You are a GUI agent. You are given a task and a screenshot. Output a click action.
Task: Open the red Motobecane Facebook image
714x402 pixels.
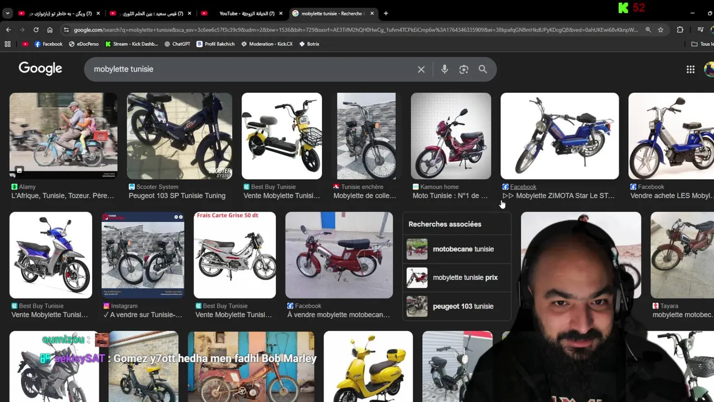tap(339, 255)
